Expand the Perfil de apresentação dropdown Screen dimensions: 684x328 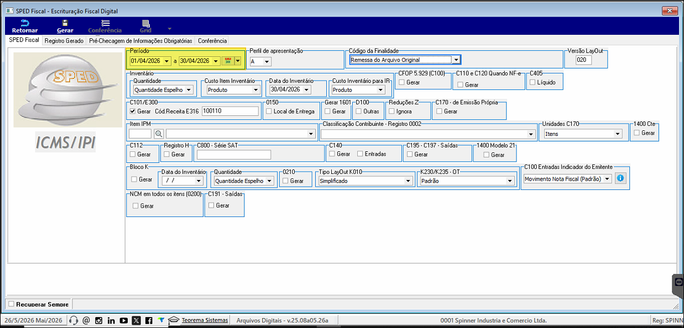point(267,62)
